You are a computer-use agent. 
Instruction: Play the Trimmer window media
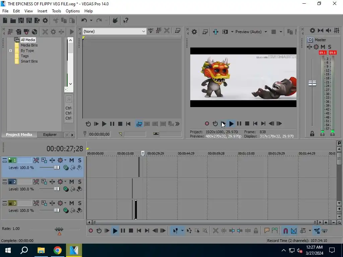(104, 124)
